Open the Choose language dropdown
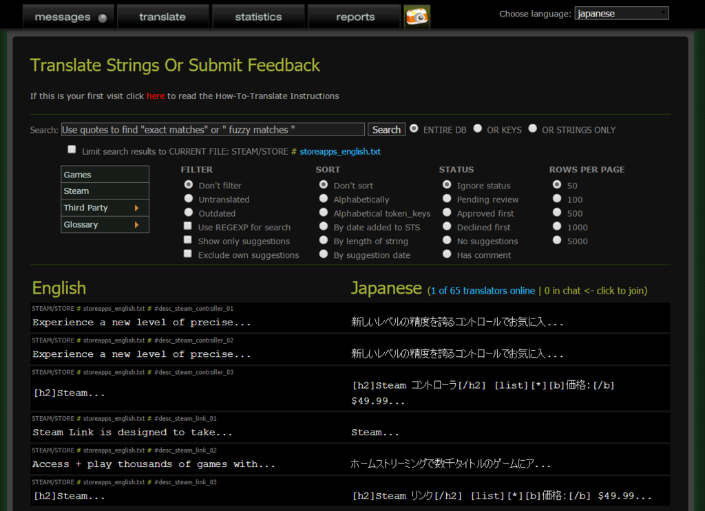Viewport: 705px width, 511px height. pos(622,14)
